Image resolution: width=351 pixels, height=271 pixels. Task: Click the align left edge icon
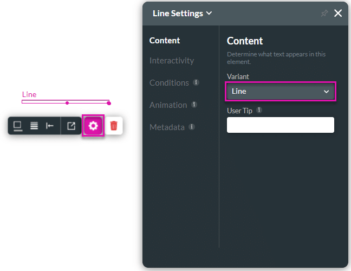tap(50, 126)
